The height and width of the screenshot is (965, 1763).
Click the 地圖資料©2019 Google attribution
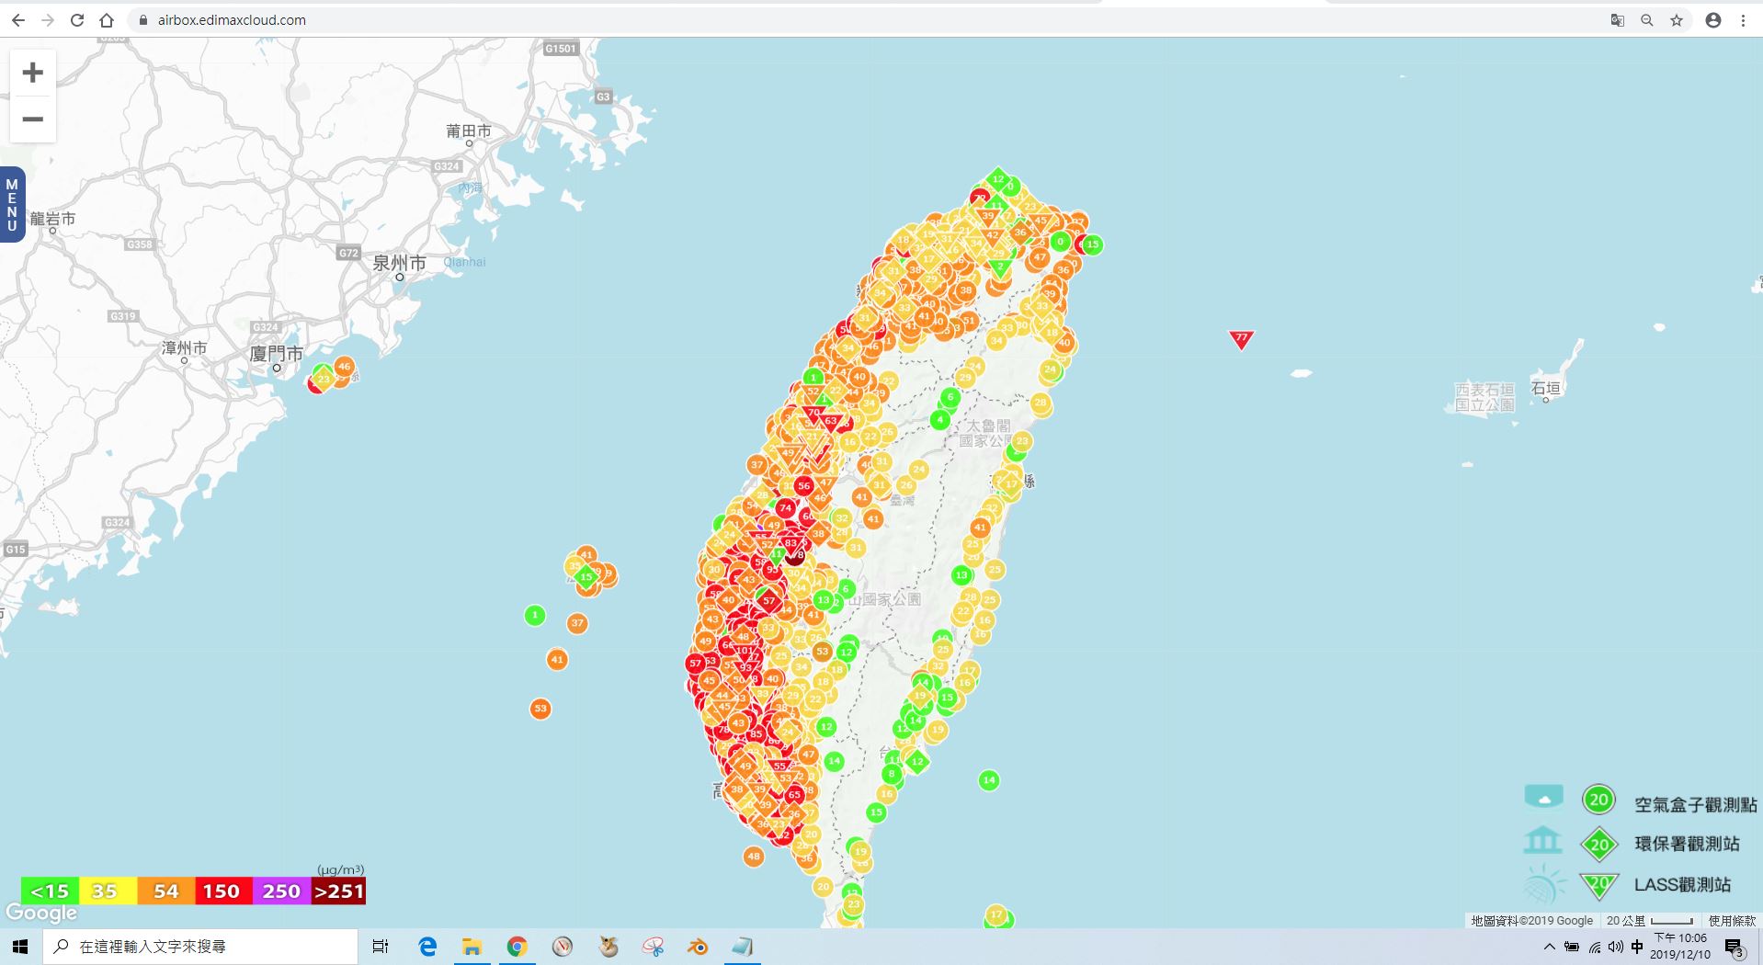1531,921
